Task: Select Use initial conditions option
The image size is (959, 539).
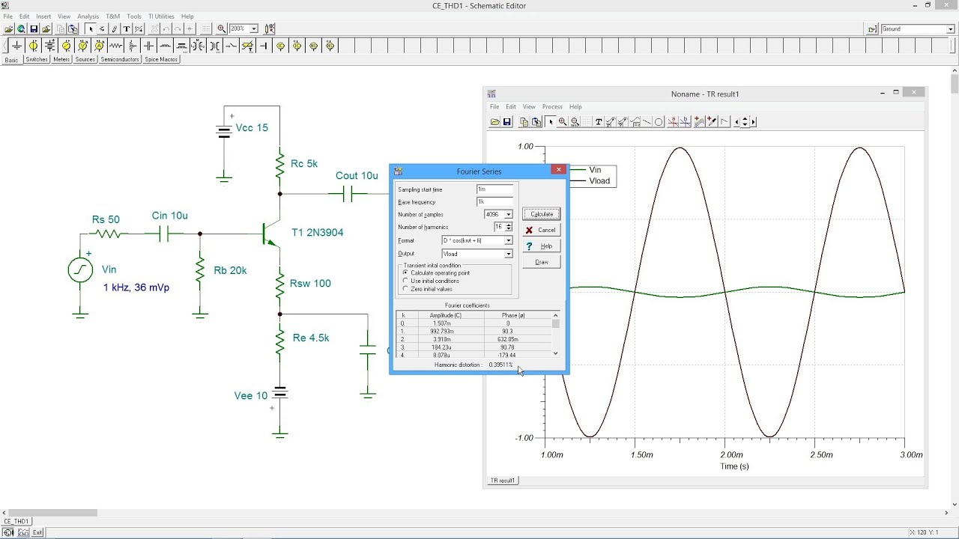Action: click(x=431, y=281)
